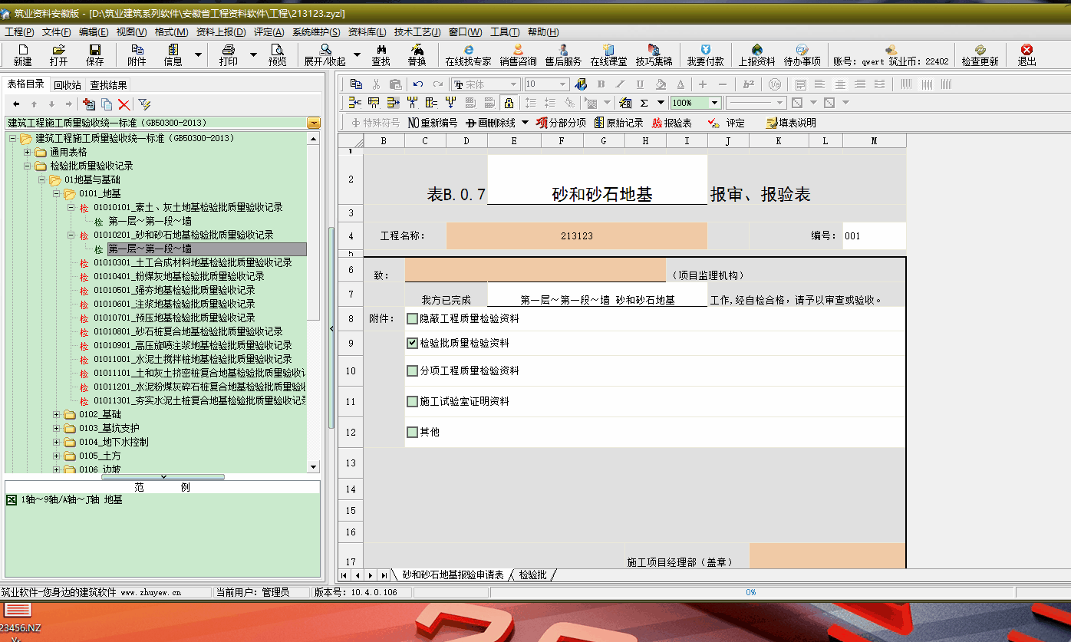
Task: Click the 上报资料 (Upload data) icon
Action: (756, 54)
